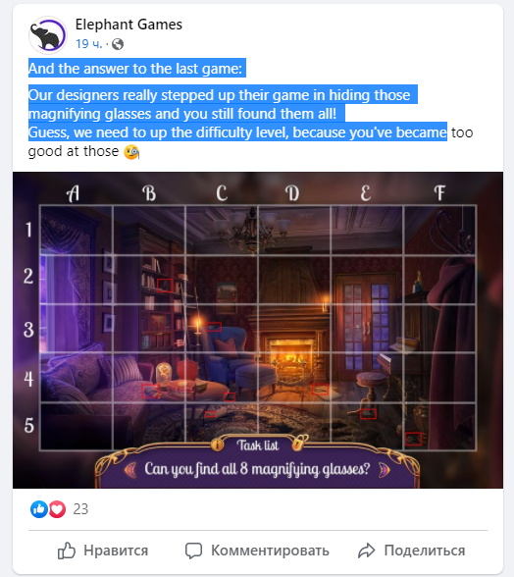Viewport: 514px width, 577px height.
Task: Click the red heart reaction icon
Action: pos(57,509)
